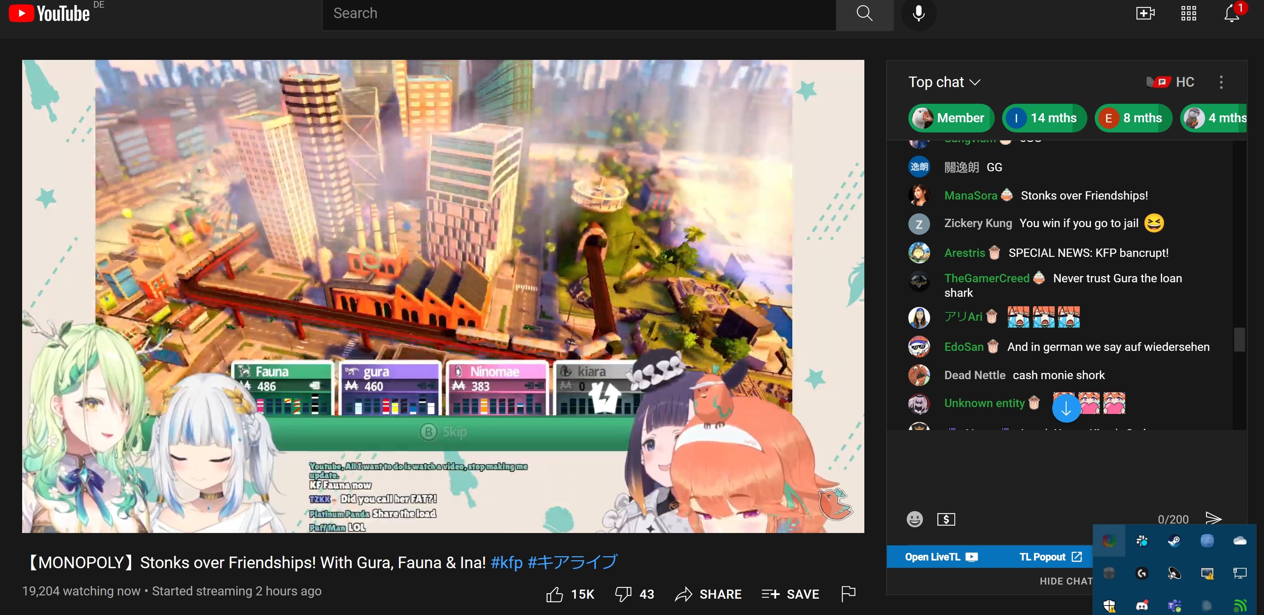Open Discord from the system tray
The width and height of the screenshot is (1264, 615).
1141,606
